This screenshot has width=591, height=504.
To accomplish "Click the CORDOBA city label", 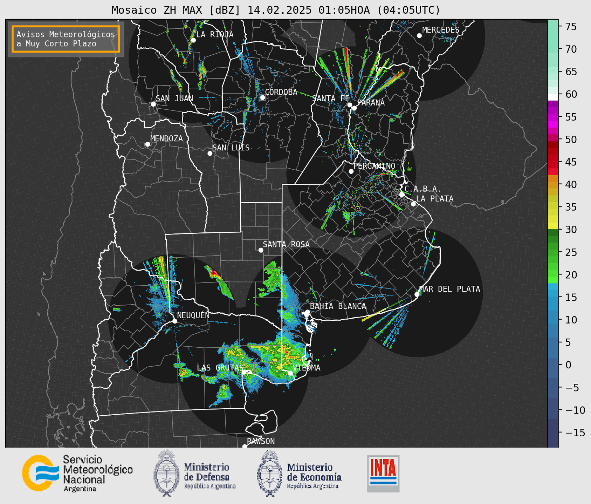I will click(x=281, y=92).
